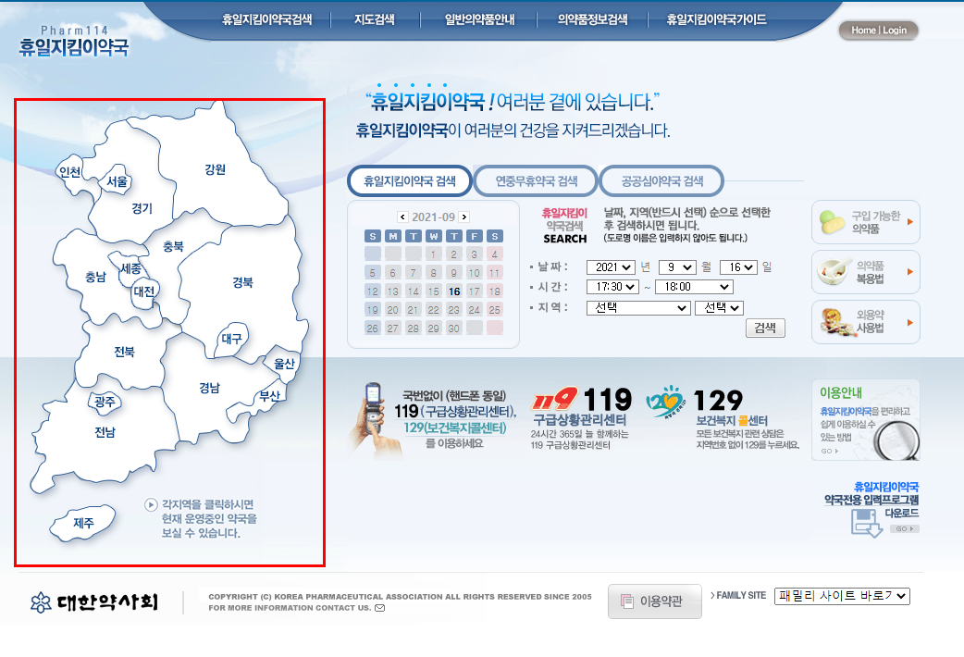Screen dimensions: 964x657
Task: Select 충북 region on the map
Action: coord(173,246)
